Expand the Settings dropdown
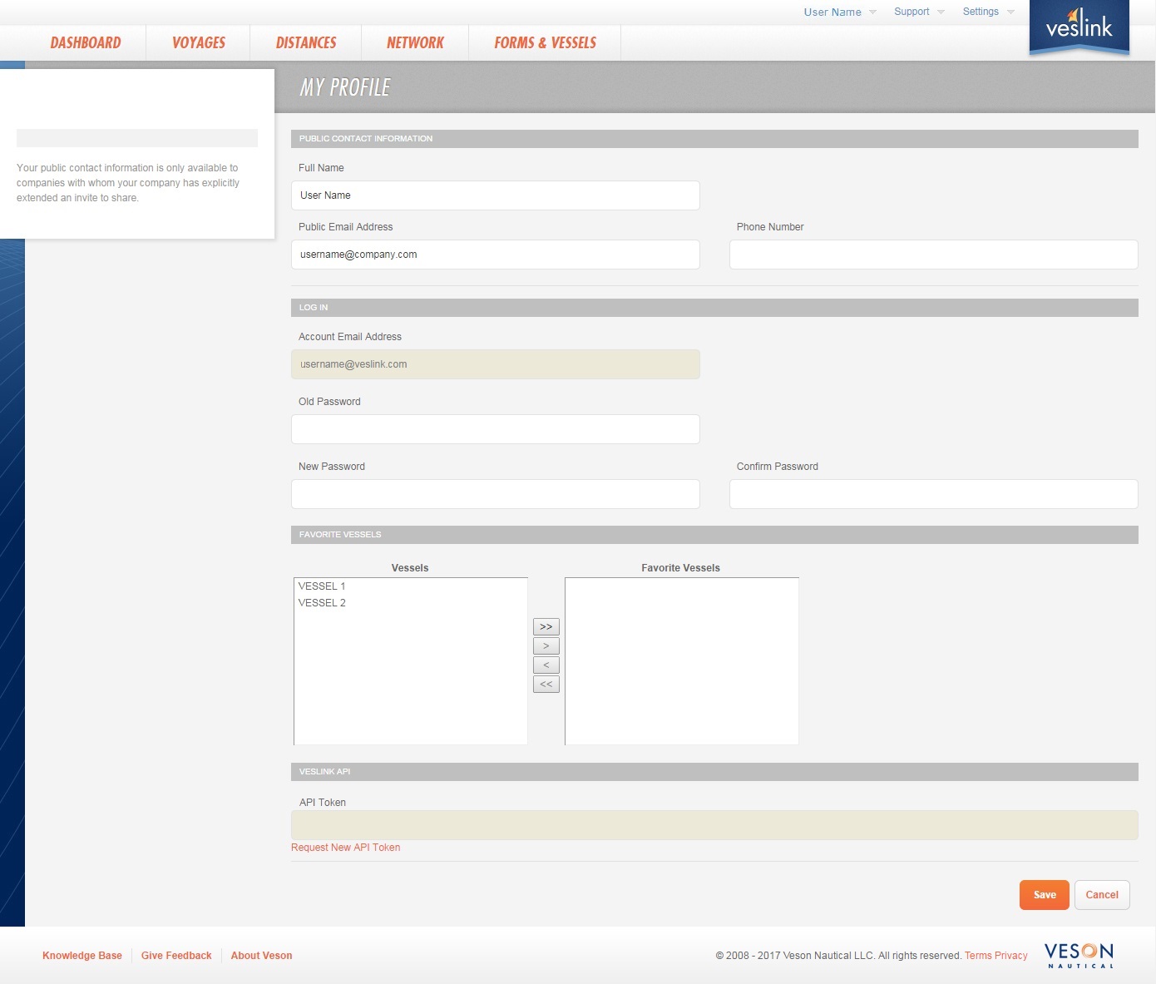Viewport: 1156px width, 984px height. [x=981, y=12]
